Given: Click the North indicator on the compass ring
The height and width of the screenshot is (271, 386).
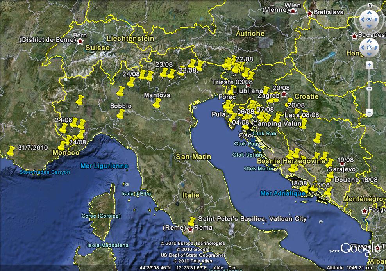Looking at the screenshot, I should coord(369,6).
